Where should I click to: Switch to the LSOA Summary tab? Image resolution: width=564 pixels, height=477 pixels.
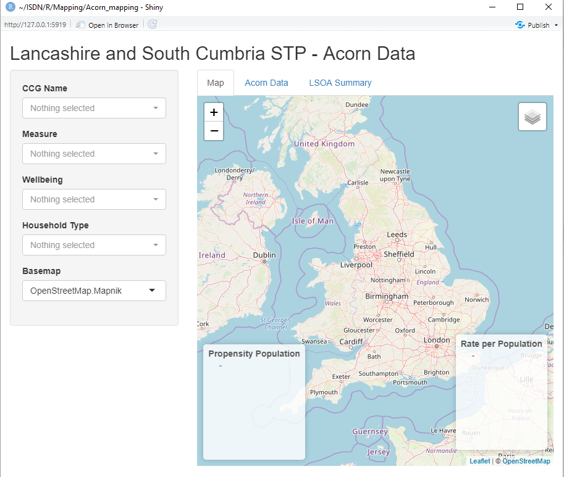point(340,83)
